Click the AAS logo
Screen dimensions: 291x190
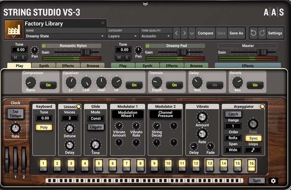click(274, 12)
